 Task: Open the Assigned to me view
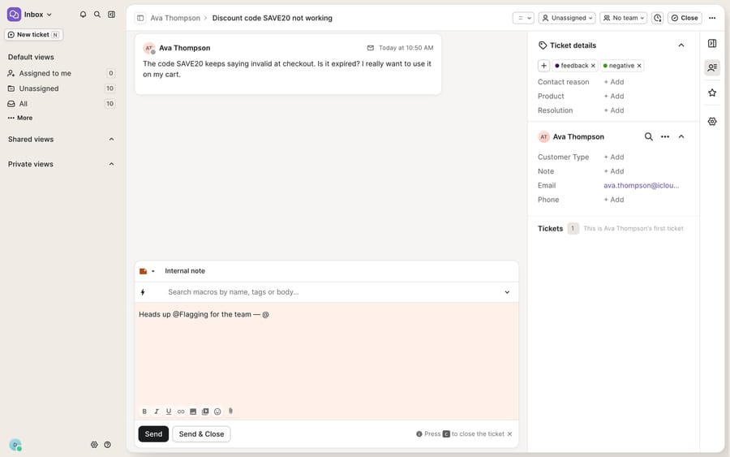61,73
